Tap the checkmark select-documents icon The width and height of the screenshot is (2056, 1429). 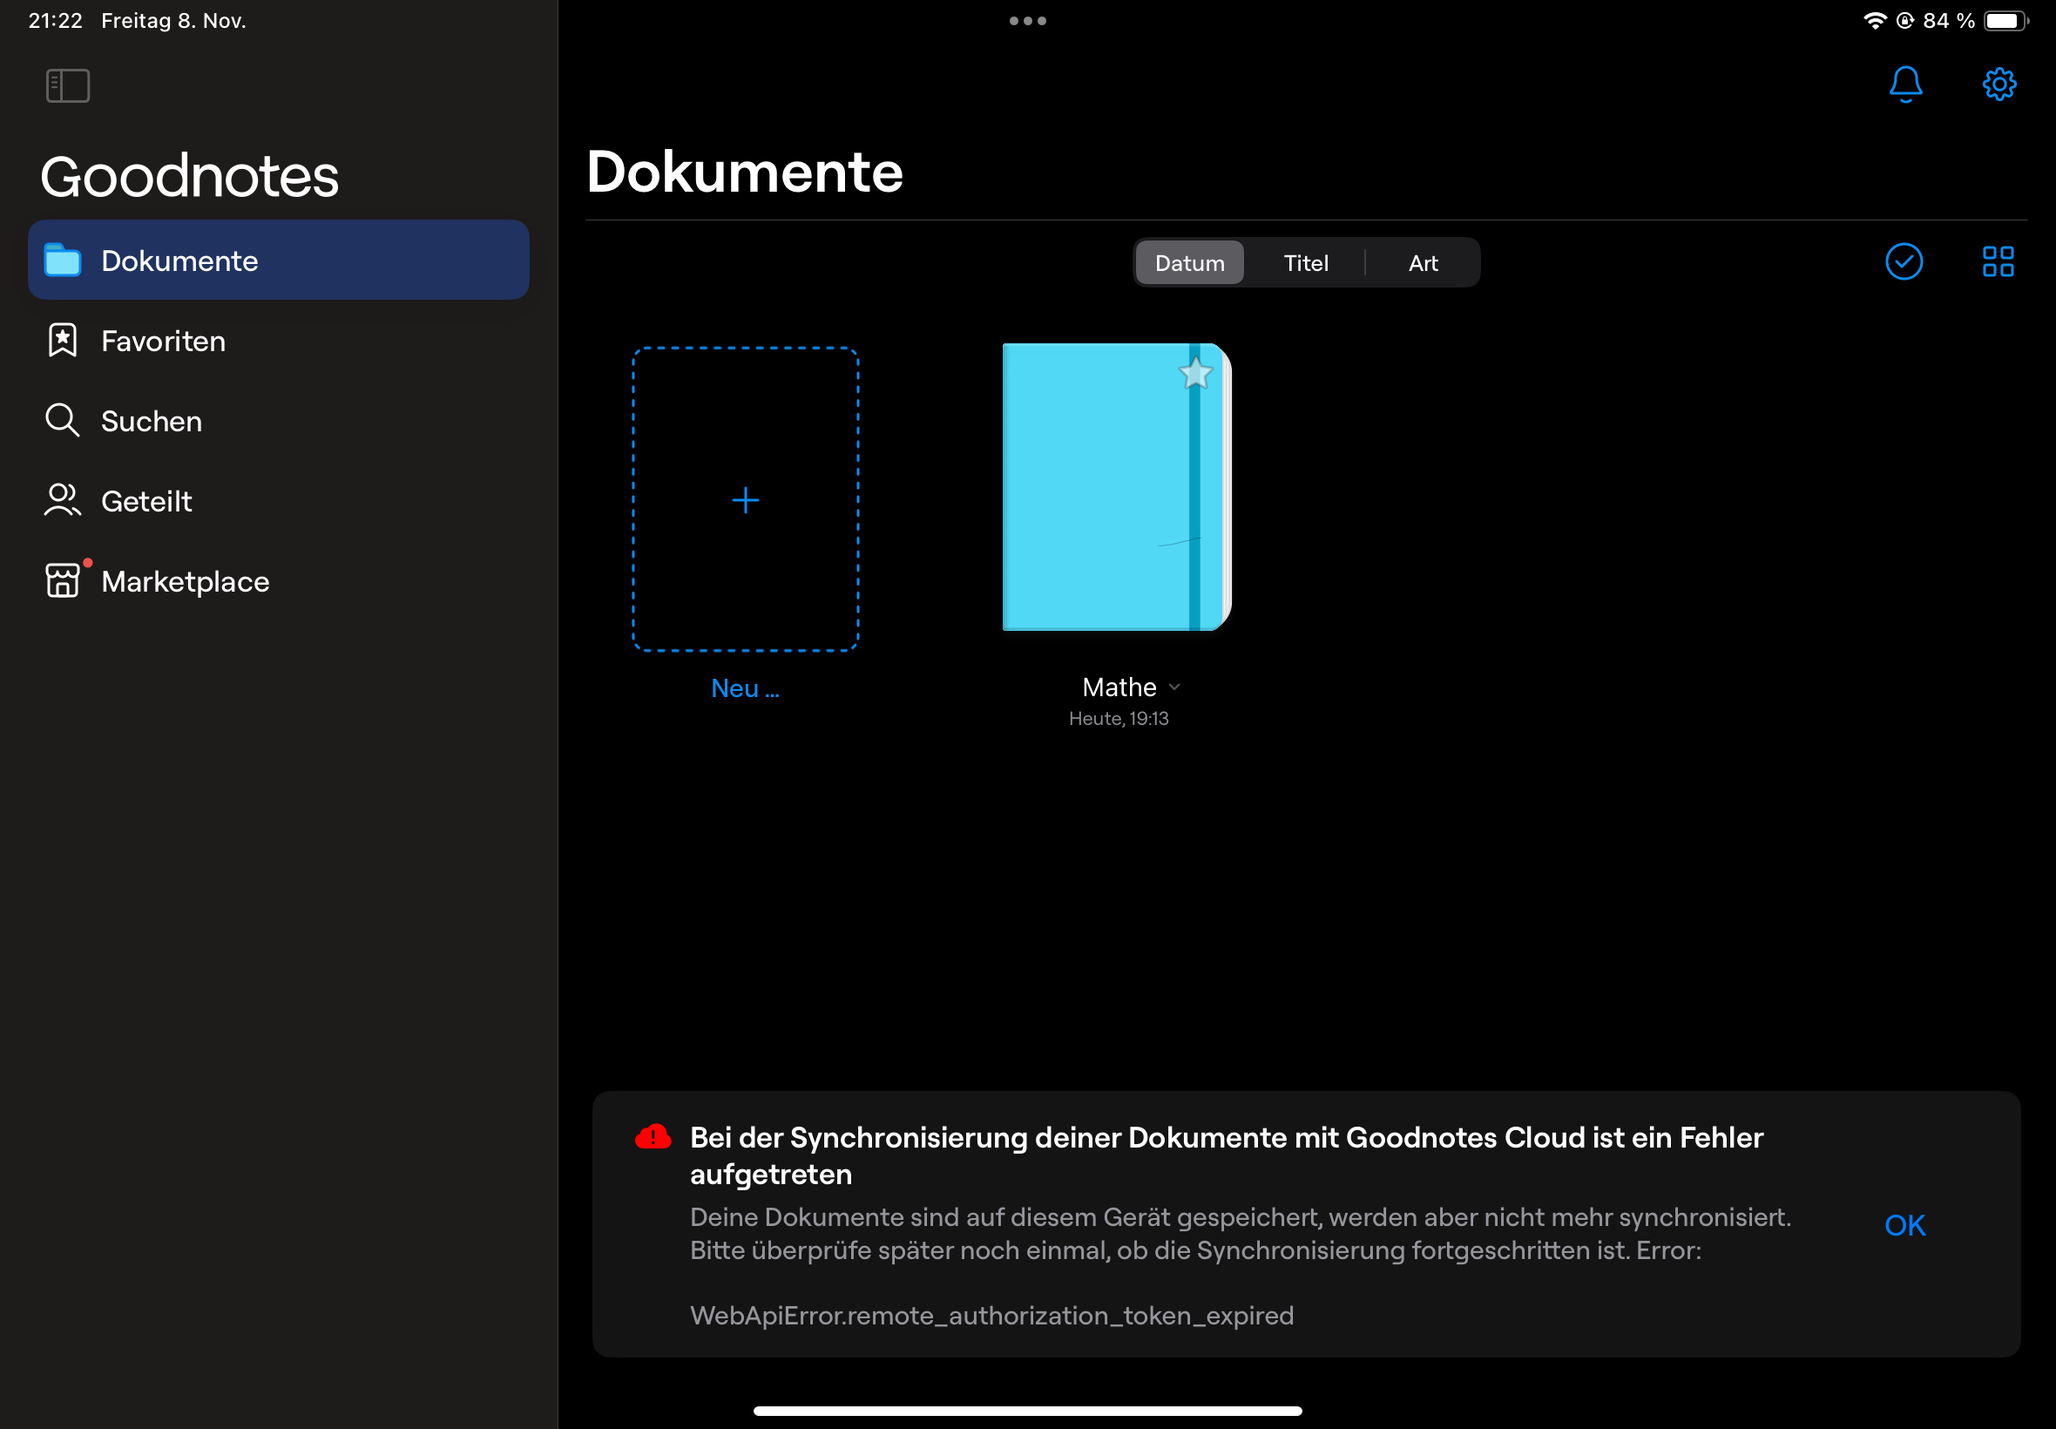(x=1904, y=261)
